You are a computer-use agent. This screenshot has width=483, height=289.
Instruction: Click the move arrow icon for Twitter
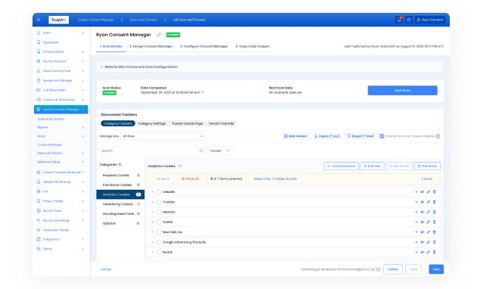coord(416,222)
